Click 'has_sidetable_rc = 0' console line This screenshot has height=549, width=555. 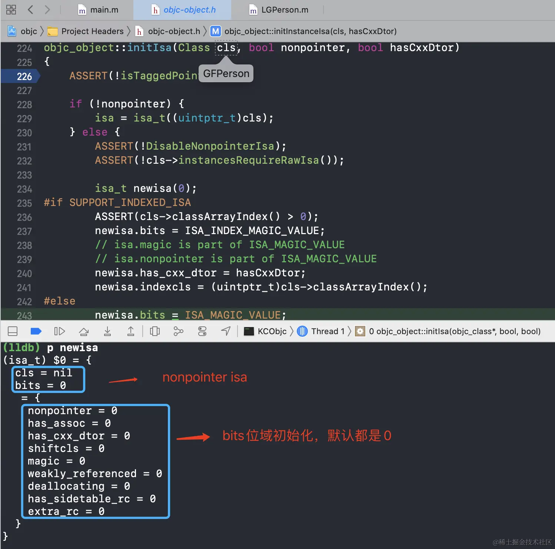[x=92, y=499]
